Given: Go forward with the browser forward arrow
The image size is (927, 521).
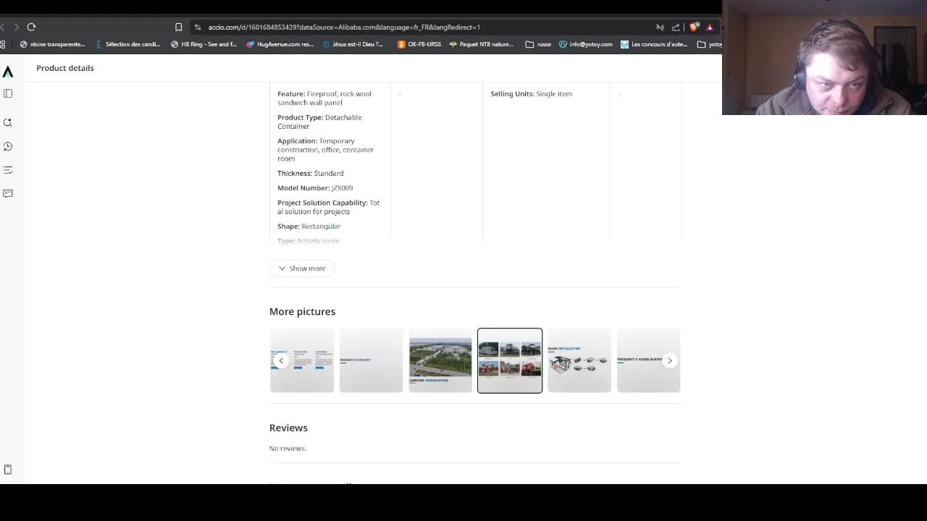Looking at the screenshot, I should coord(16,27).
